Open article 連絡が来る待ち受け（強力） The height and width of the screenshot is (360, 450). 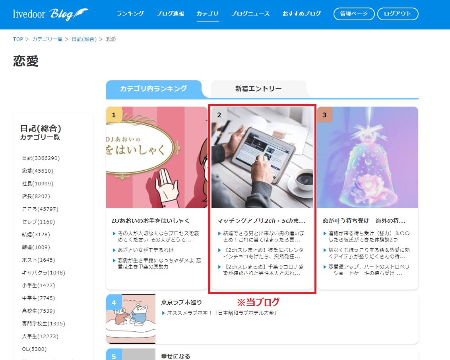[369, 237]
